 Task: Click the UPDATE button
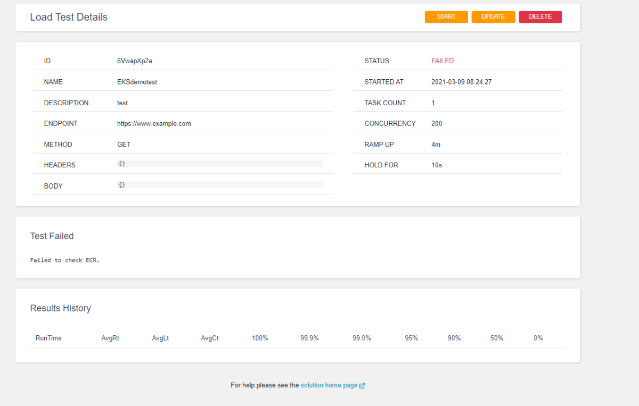(493, 17)
